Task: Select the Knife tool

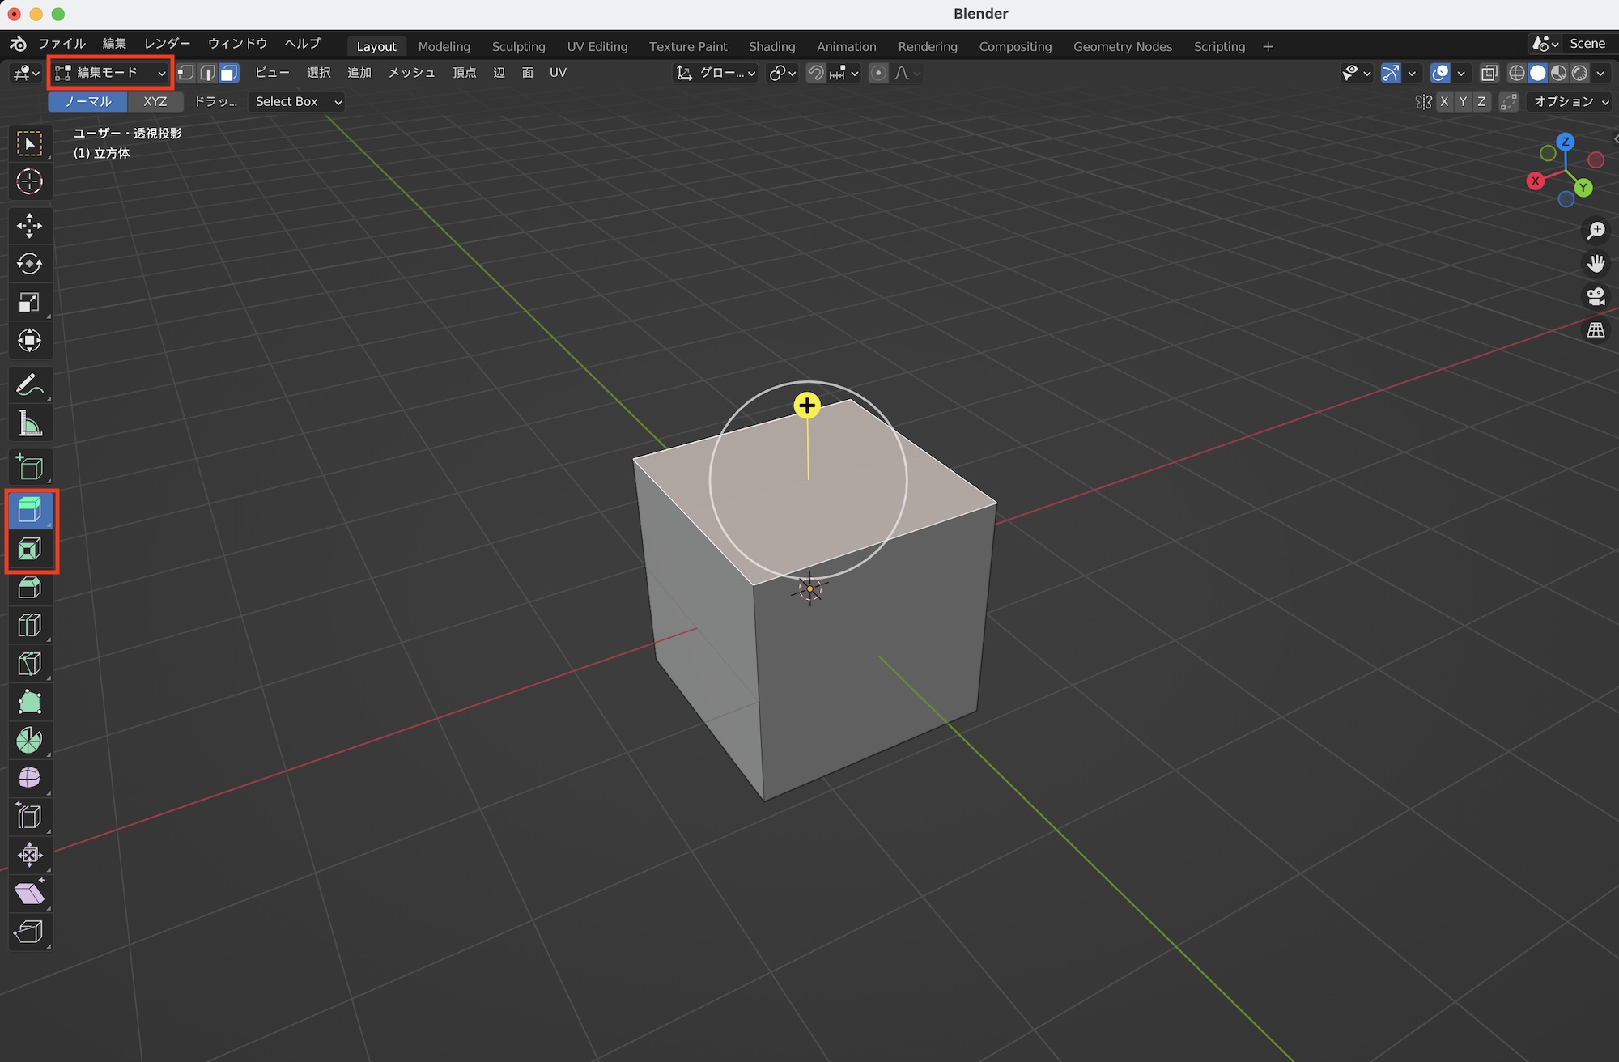Action: click(30, 663)
